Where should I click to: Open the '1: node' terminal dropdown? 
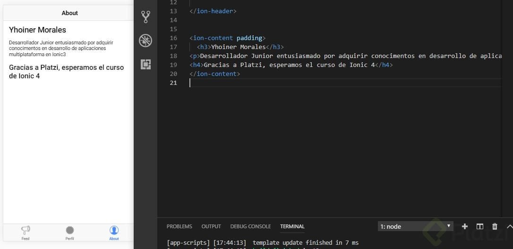[x=415, y=226]
